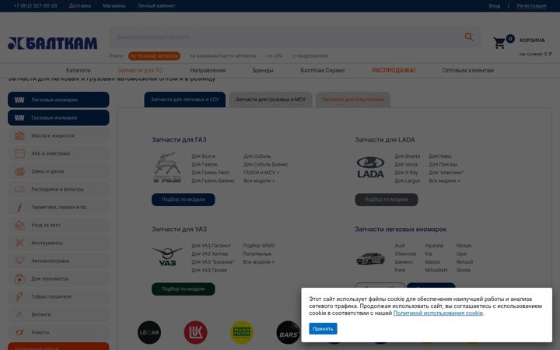Select search по VIN option
This screenshot has width=560, height=350.
275,56
